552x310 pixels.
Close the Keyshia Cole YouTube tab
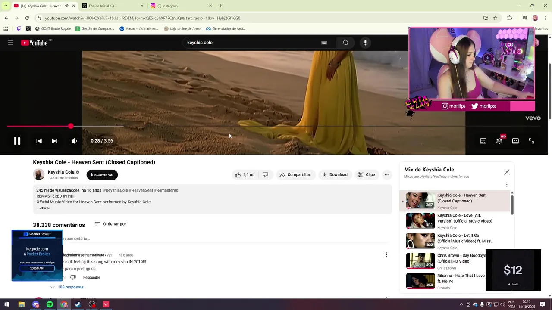74,6
